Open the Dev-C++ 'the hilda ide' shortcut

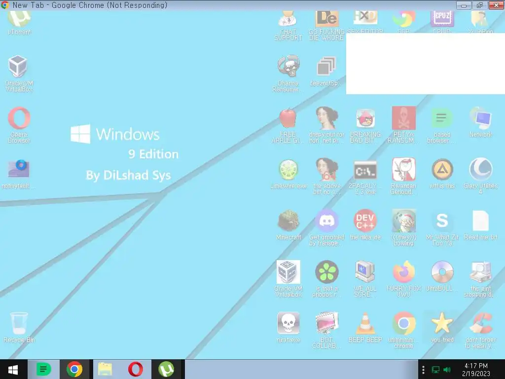pos(365,225)
